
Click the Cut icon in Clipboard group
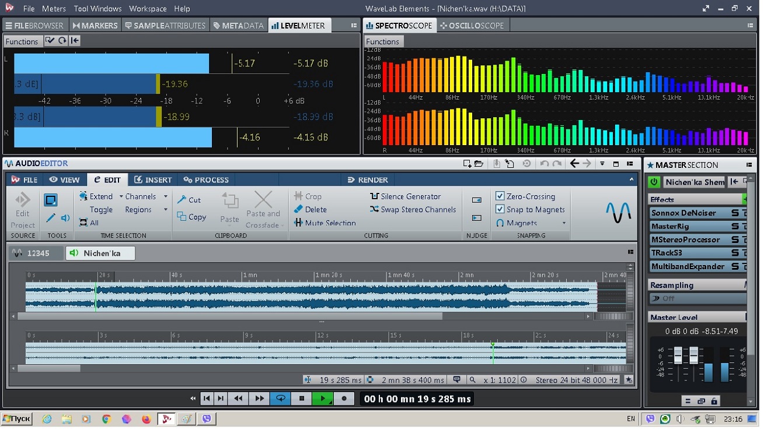pyautogui.click(x=182, y=200)
